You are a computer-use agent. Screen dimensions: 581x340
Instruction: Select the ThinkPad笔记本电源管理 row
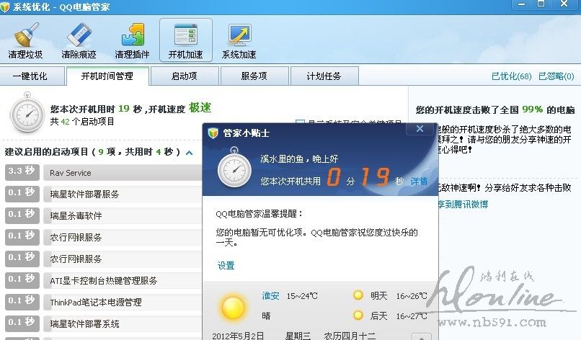(123, 303)
